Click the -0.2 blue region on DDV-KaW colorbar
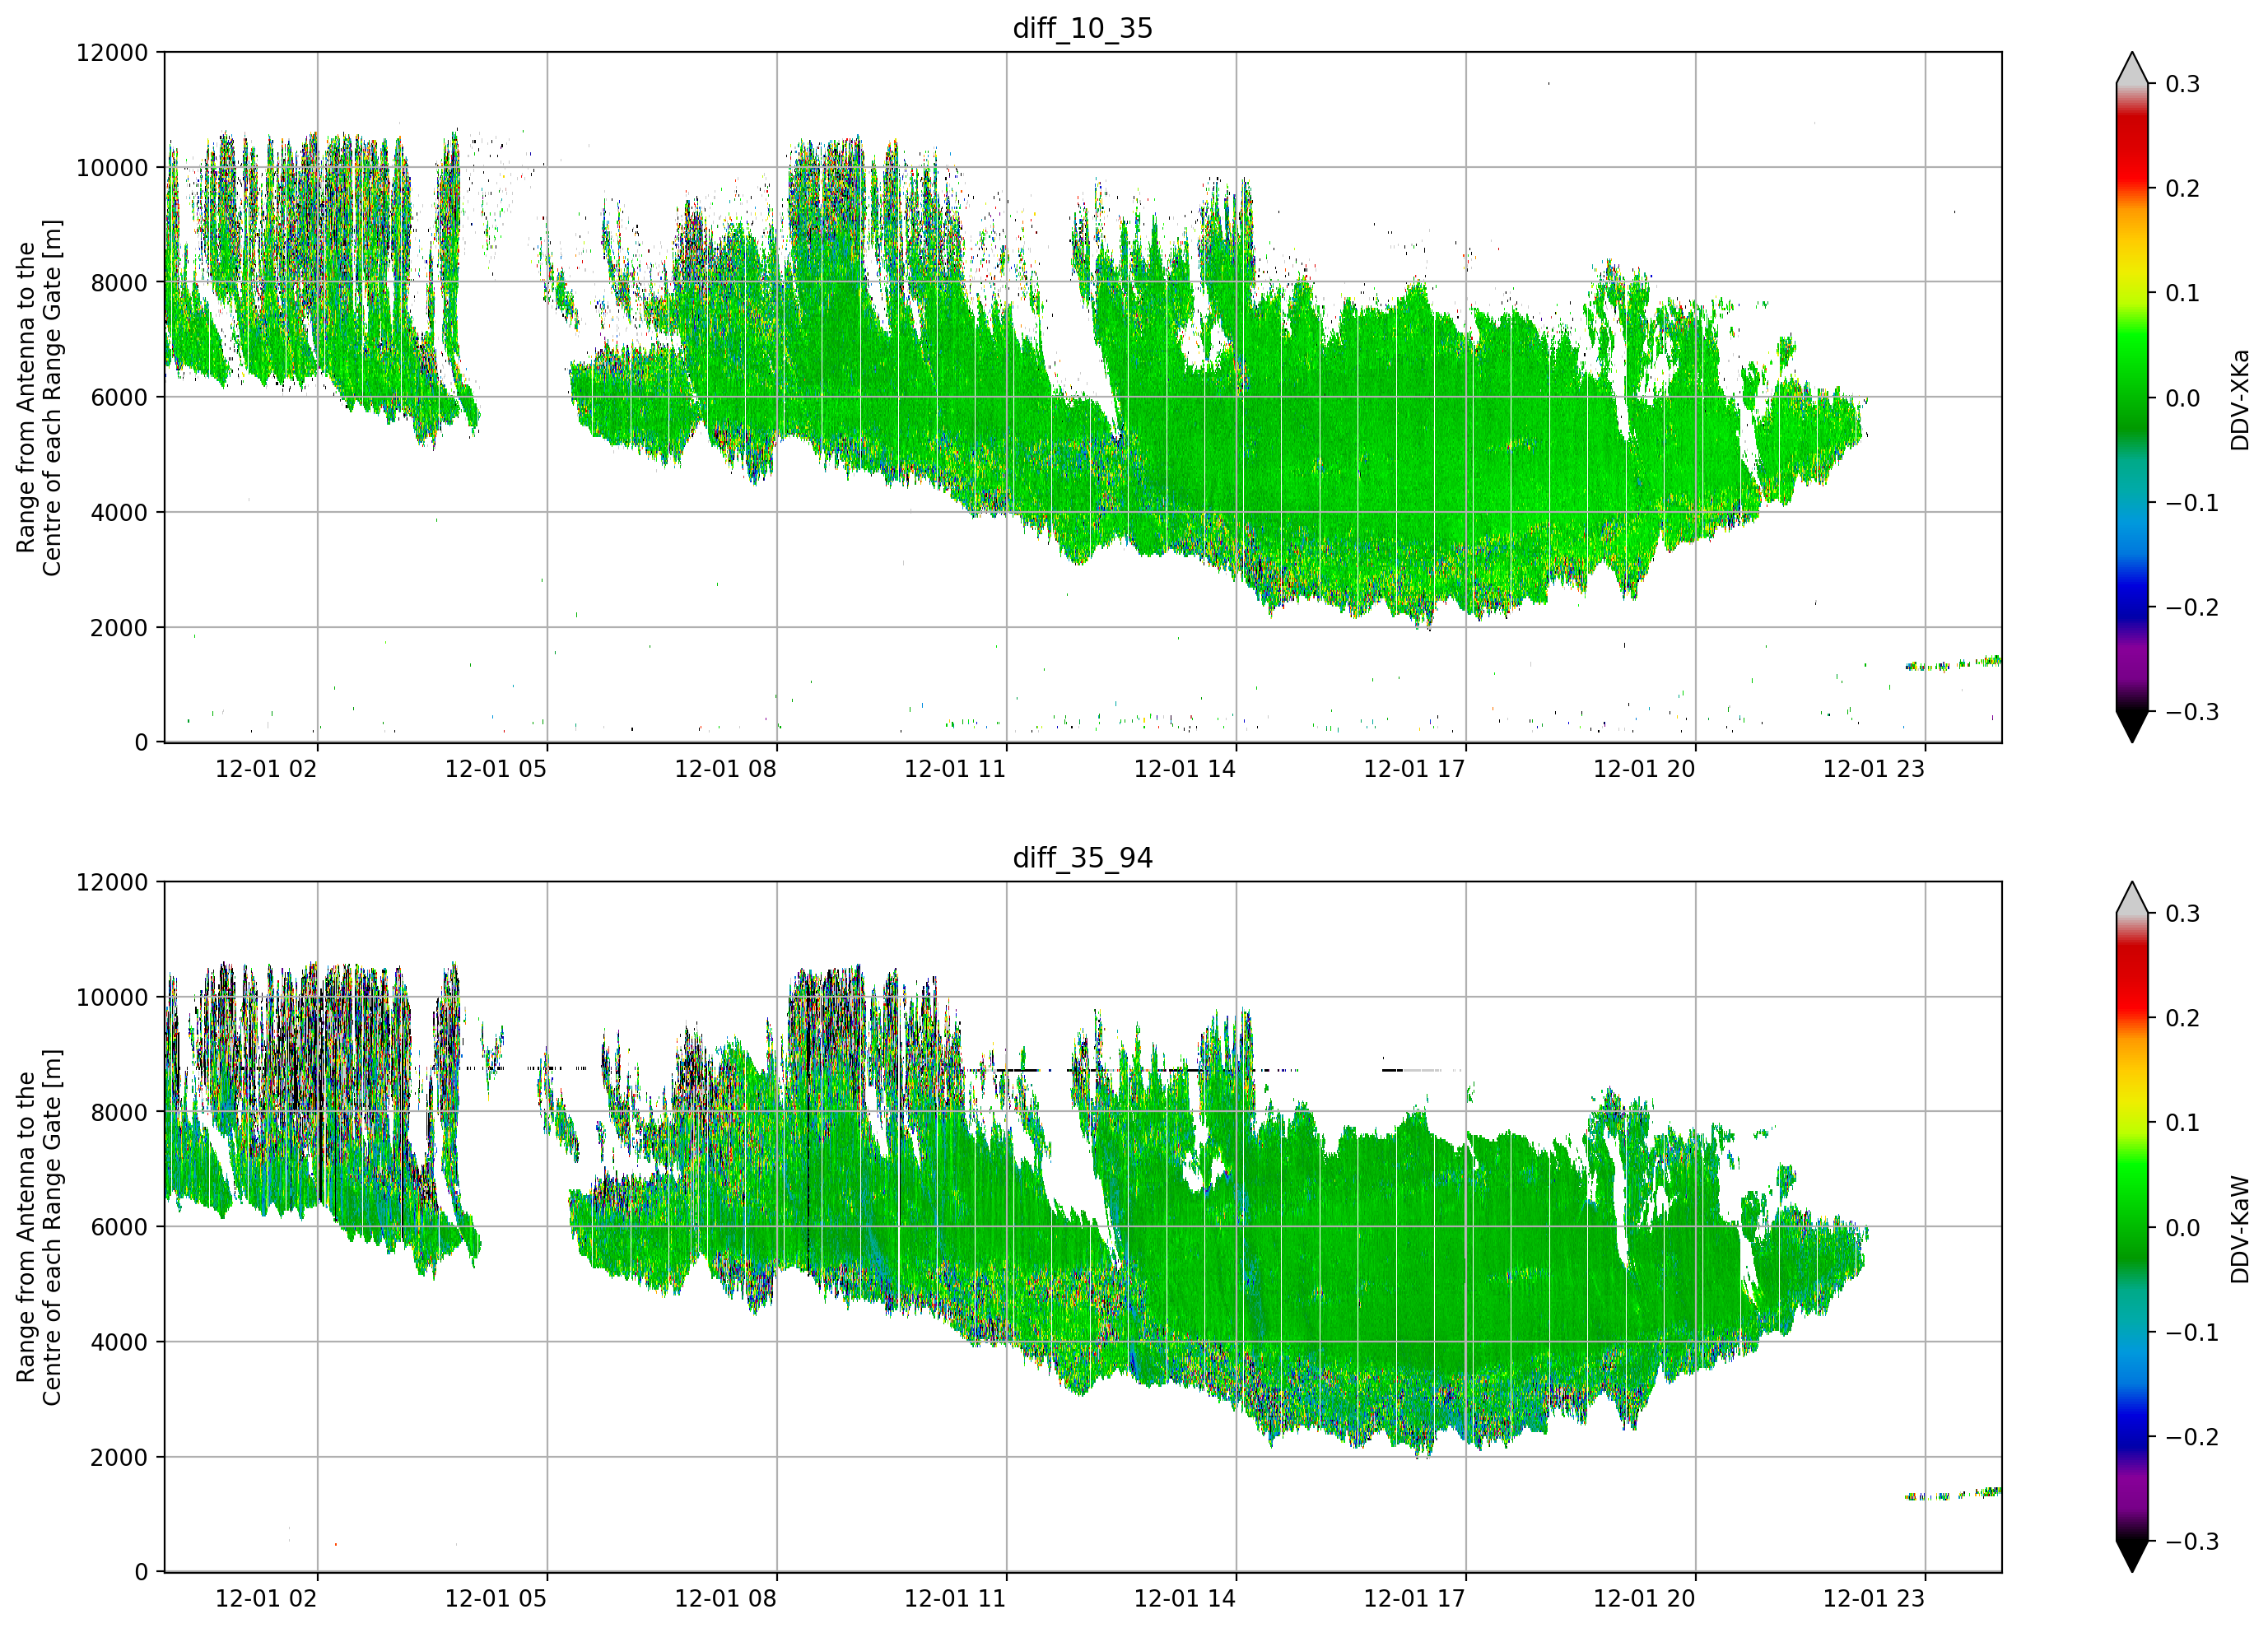This screenshot has width=2268, height=1628. point(2132,1437)
